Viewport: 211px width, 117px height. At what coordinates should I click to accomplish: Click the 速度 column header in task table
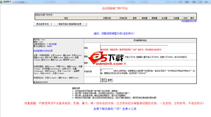[x=135, y=18]
